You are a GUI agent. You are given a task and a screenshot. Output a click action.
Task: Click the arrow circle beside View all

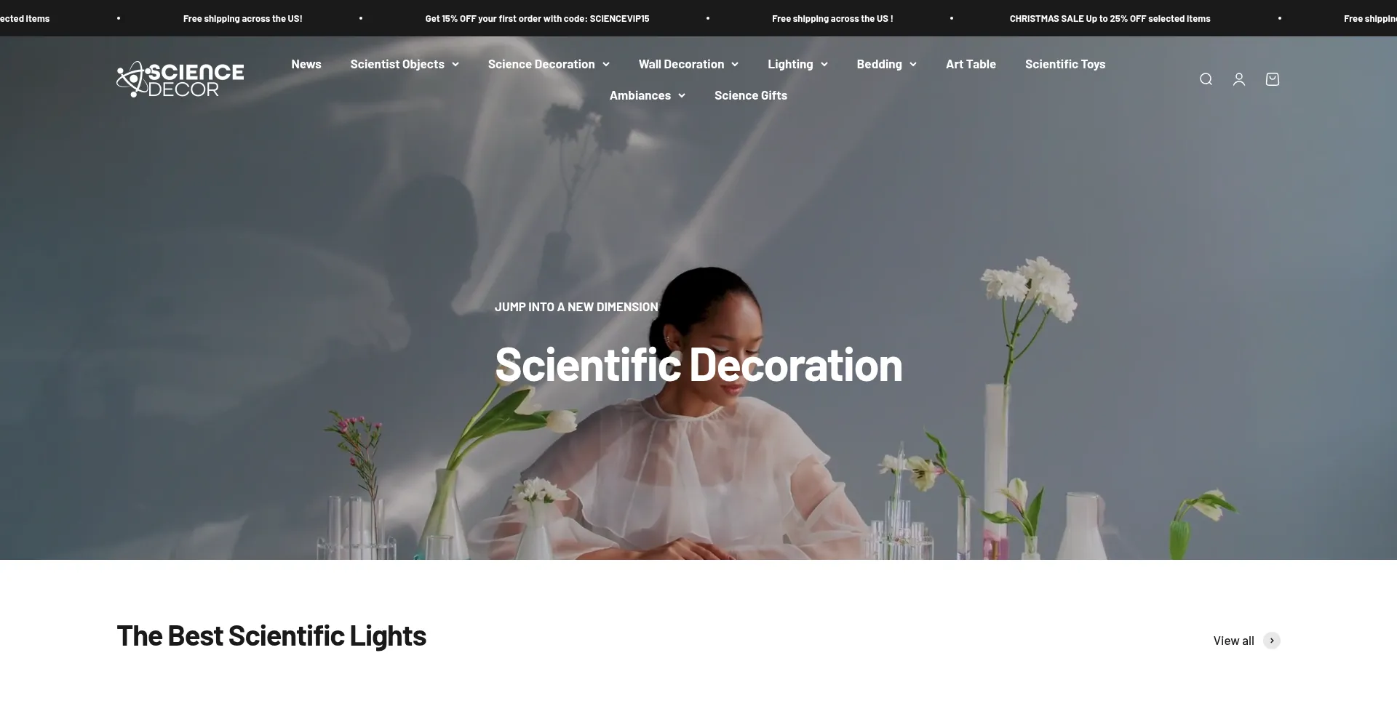(1272, 641)
